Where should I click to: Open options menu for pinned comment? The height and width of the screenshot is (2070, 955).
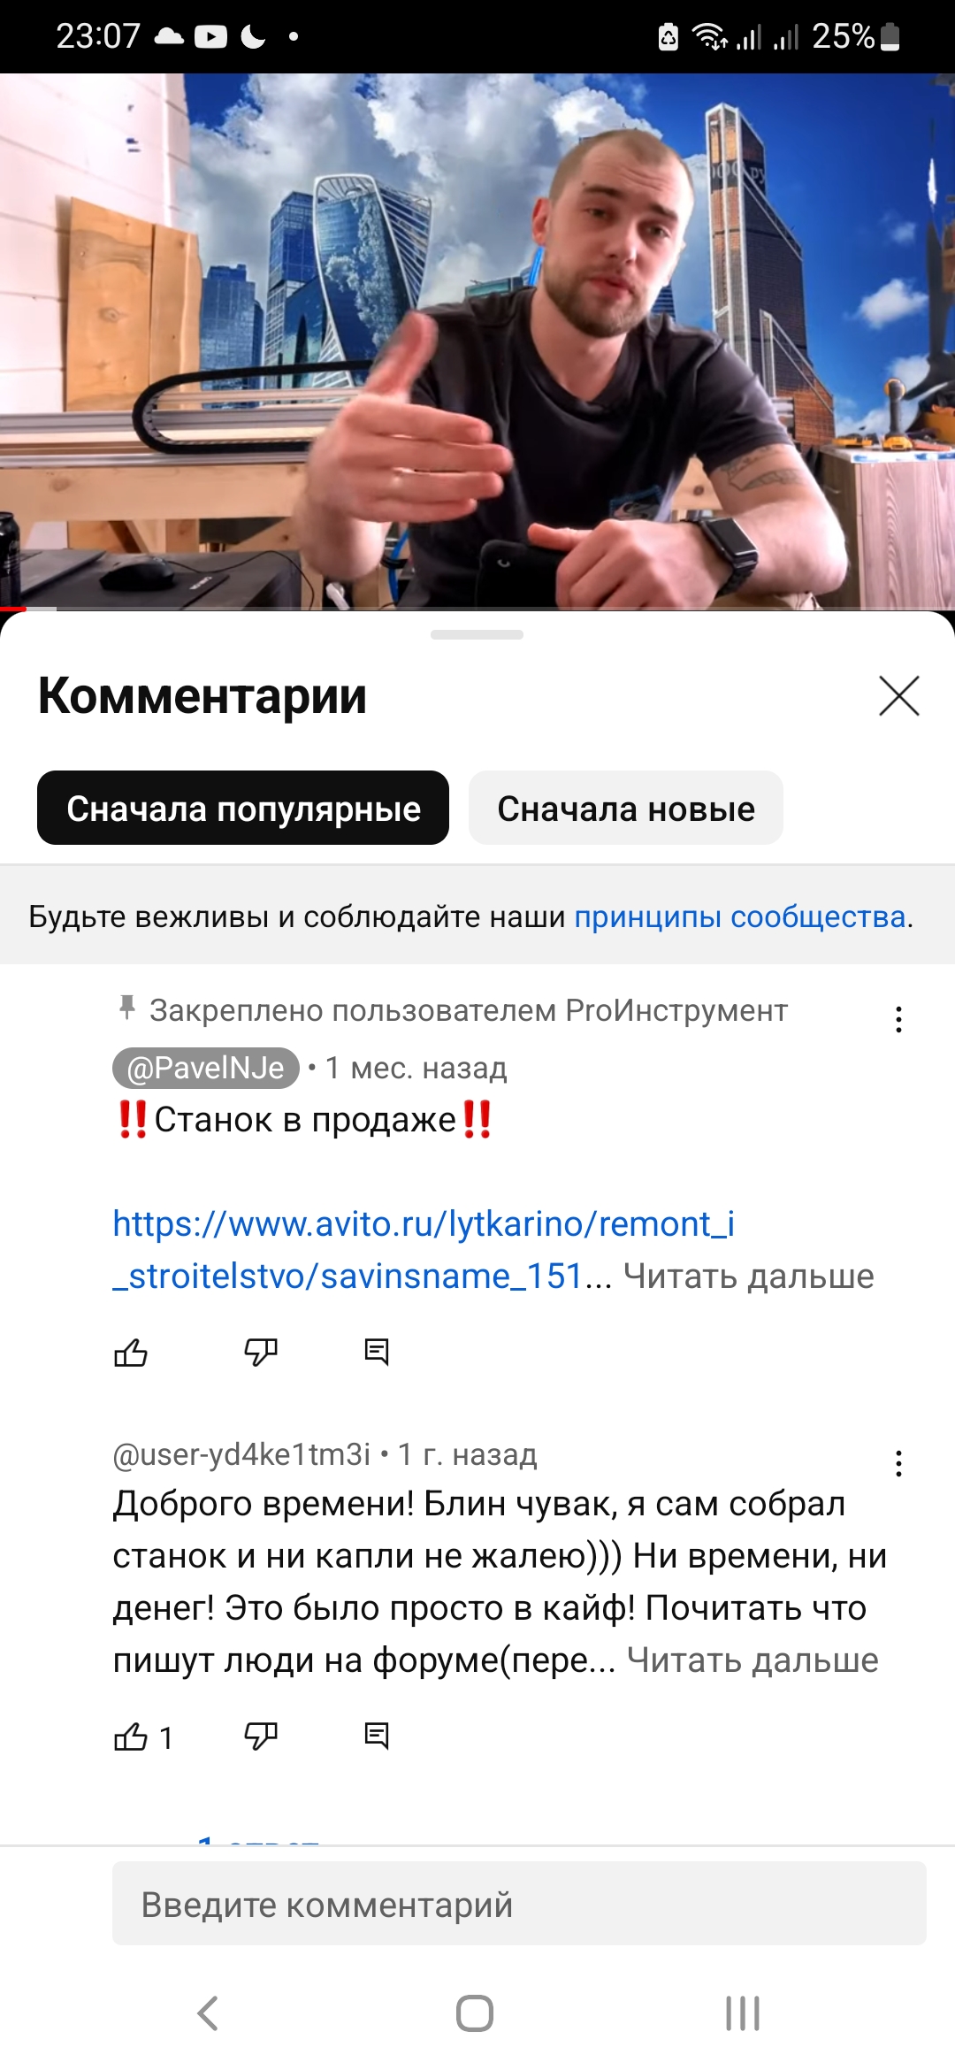898,1019
